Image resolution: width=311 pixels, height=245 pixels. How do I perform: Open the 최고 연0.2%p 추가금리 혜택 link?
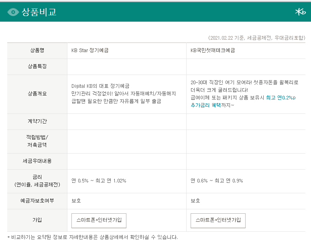pyautogui.click(x=243, y=101)
